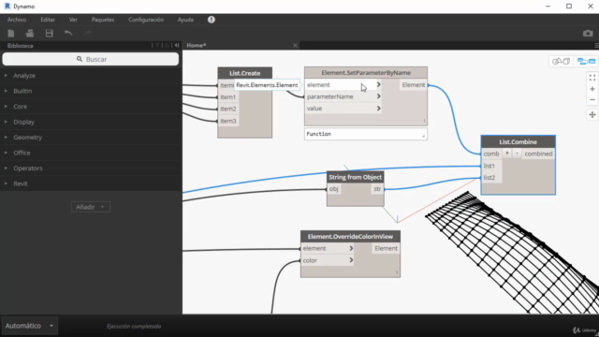Open the Editar menu
The width and height of the screenshot is (599, 337).
coord(48,20)
